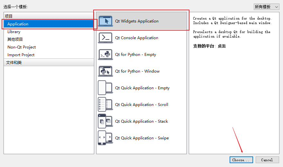This screenshot has height=167, width=283.
Task: Click the Qt Quick Application Scroll icon
Action: (x=105, y=105)
